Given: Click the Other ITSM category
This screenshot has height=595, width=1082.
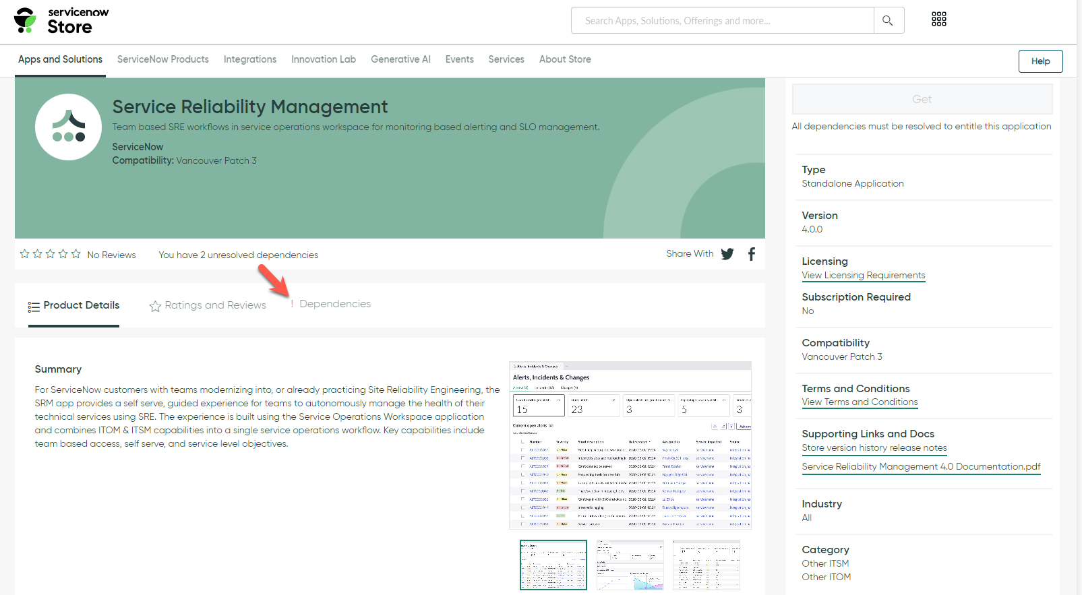Looking at the screenshot, I should point(825,563).
